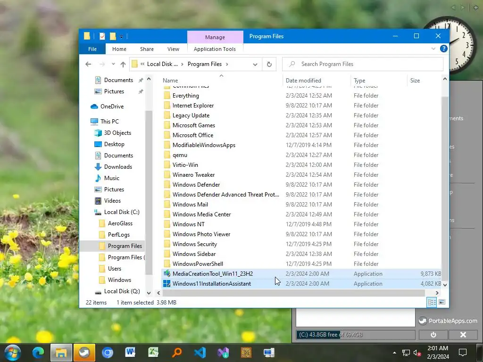Select the Internet Explorer folder icon
The width and height of the screenshot is (483, 362).
click(x=167, y=105)
